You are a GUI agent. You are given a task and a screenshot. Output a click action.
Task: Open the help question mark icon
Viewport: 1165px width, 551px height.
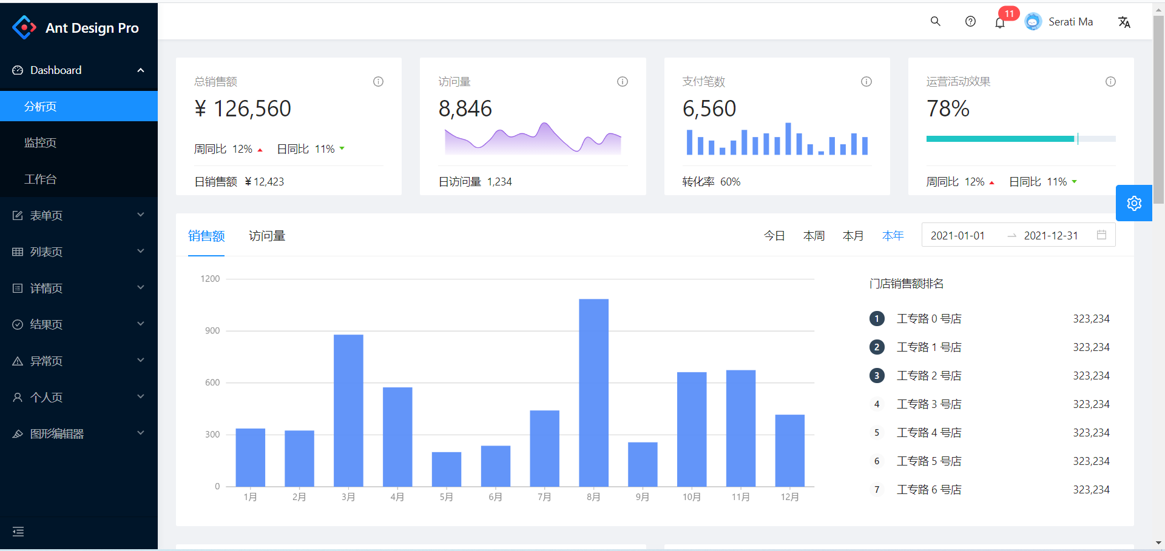click(970, 21)
